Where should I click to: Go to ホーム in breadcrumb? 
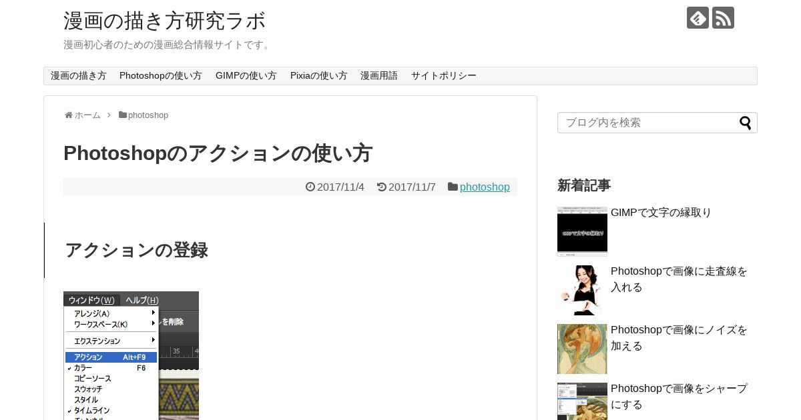87,115
